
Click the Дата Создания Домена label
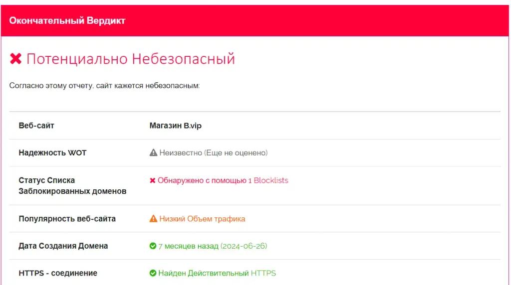tap(63, 246)
